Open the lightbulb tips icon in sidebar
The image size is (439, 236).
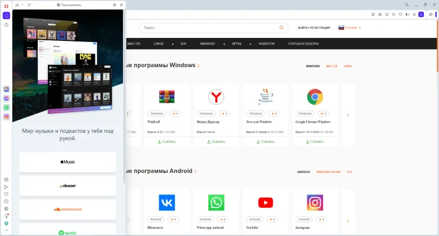(6, 216)
